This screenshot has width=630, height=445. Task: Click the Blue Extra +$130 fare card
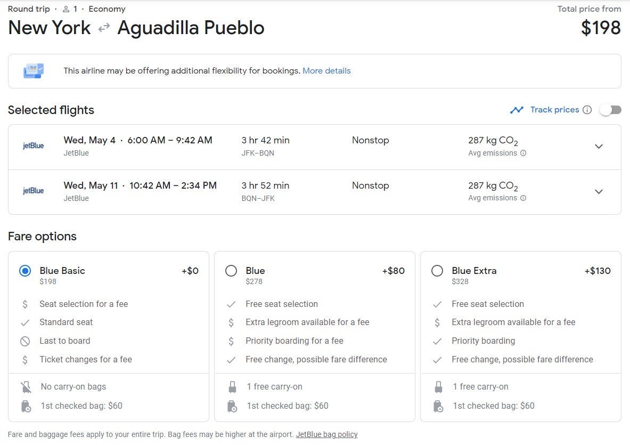tap(521, 336)
